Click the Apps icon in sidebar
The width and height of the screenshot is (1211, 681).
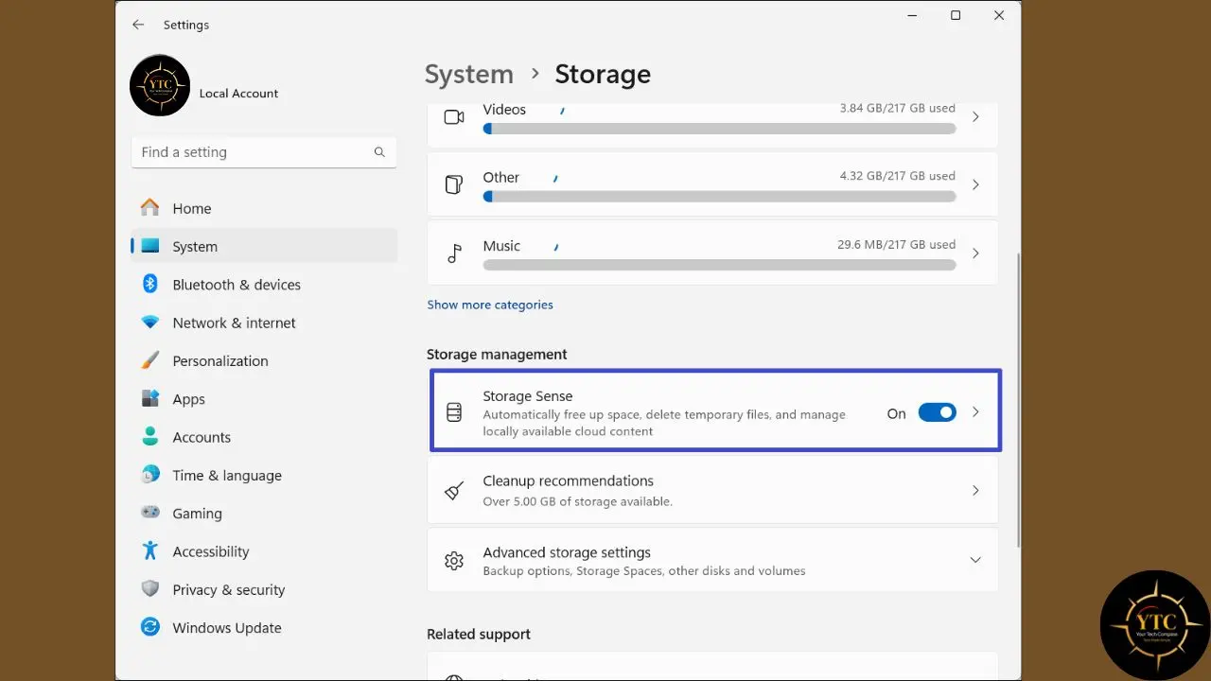pos(150,398)
